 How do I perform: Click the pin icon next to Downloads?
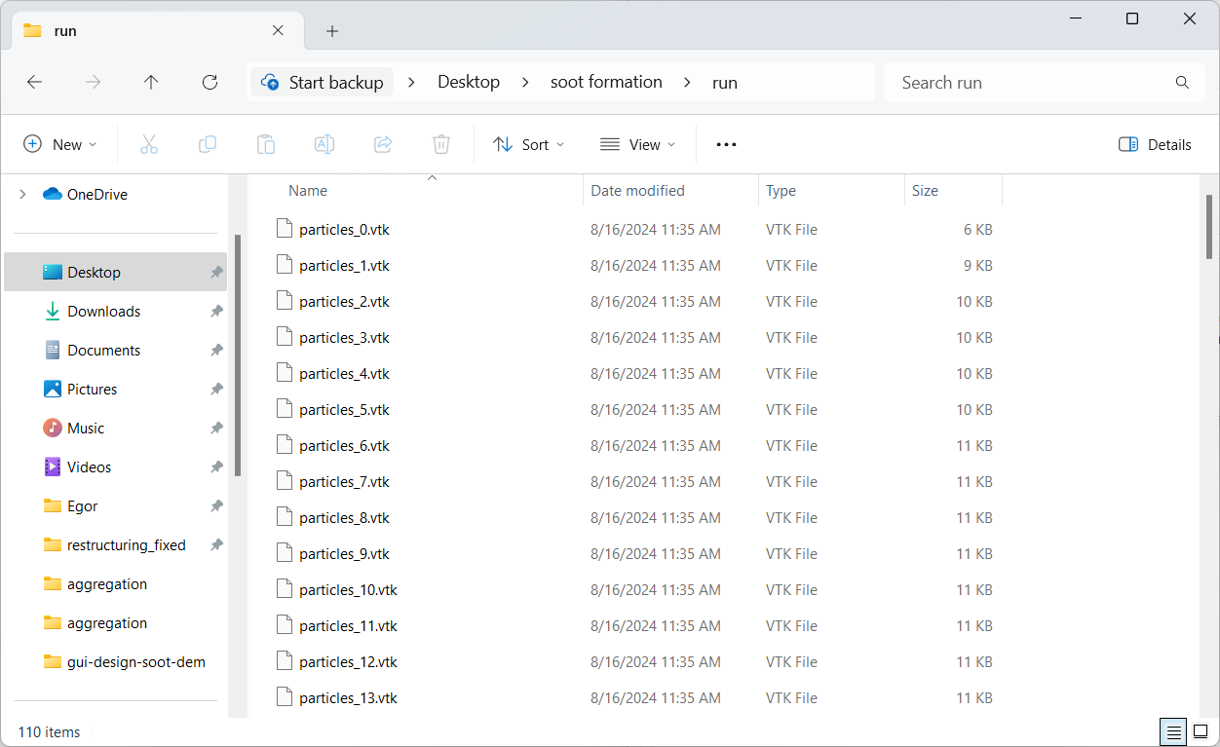[x=216, y=312]
